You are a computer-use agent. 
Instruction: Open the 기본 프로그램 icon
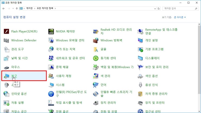(x=140, y=49)
